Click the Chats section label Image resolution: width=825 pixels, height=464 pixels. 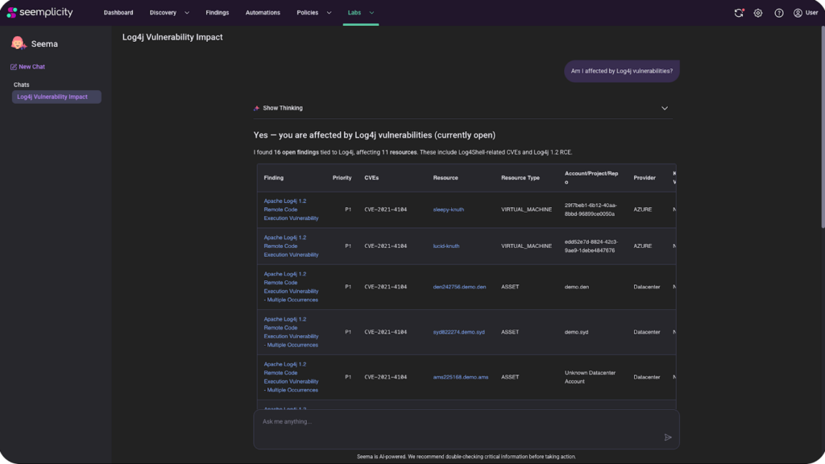click(22, 85)
